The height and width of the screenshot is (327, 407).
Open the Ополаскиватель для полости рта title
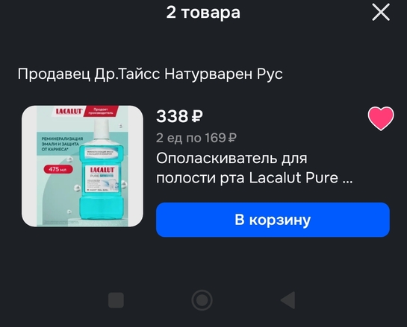pyautogui.click(x=255, y=168)
